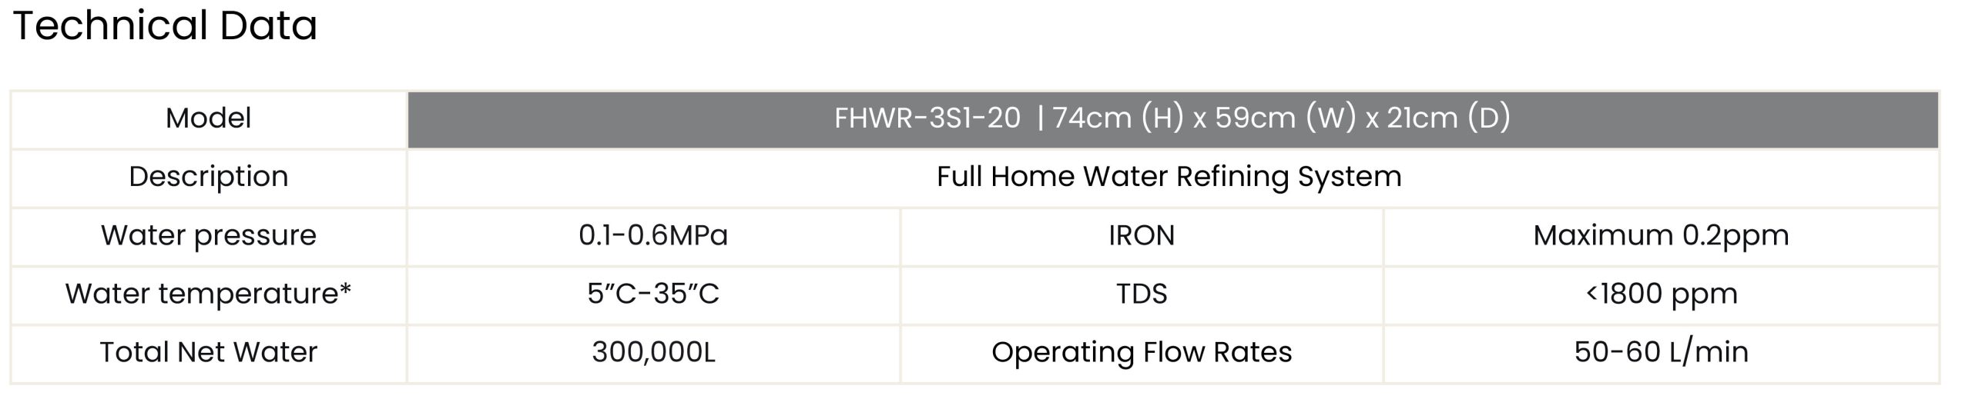Select the 0.1-0.6MPa pressure value
Screen dimensions: 1972x409
coord(653,235)
